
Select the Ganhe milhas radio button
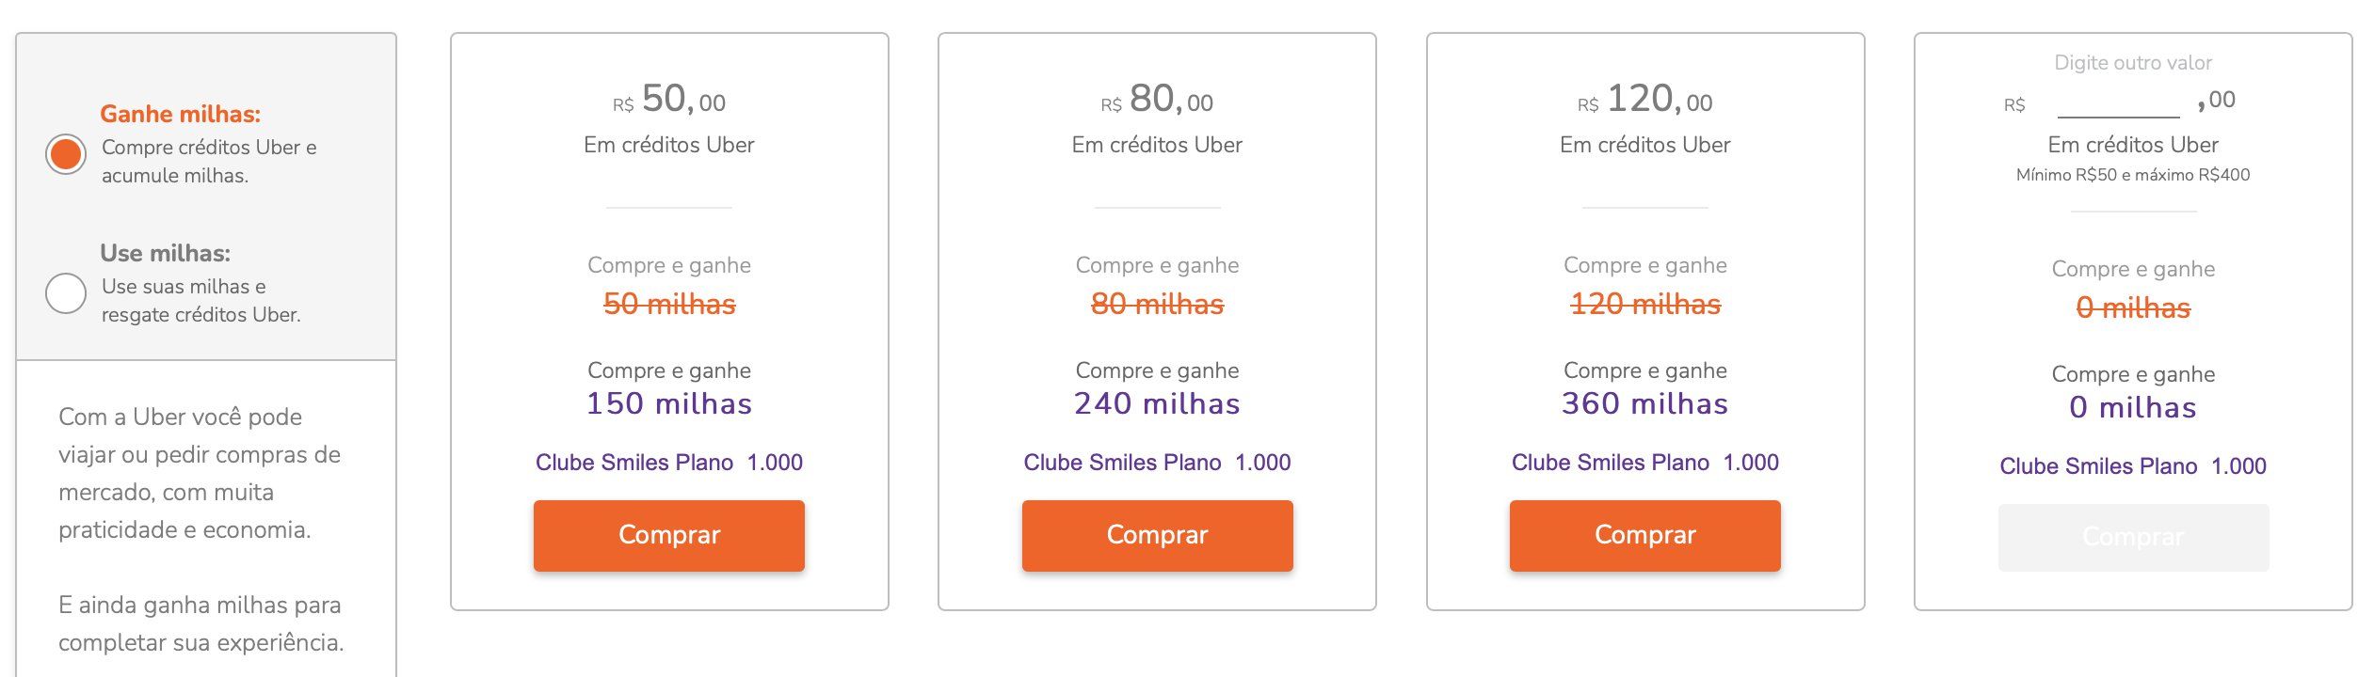[x=66, y=154]
